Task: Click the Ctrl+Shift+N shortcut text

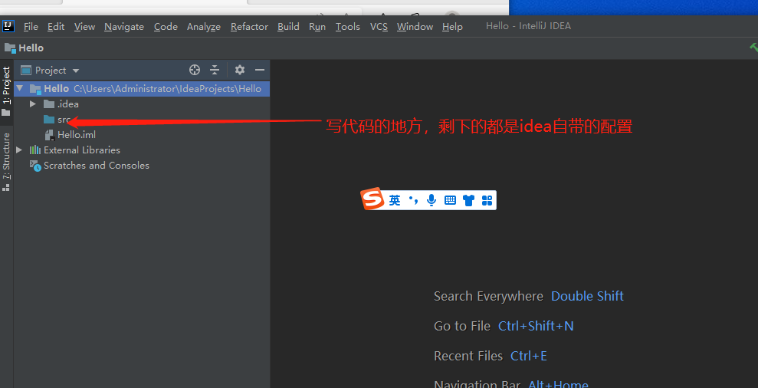Action: coord(536,326)
